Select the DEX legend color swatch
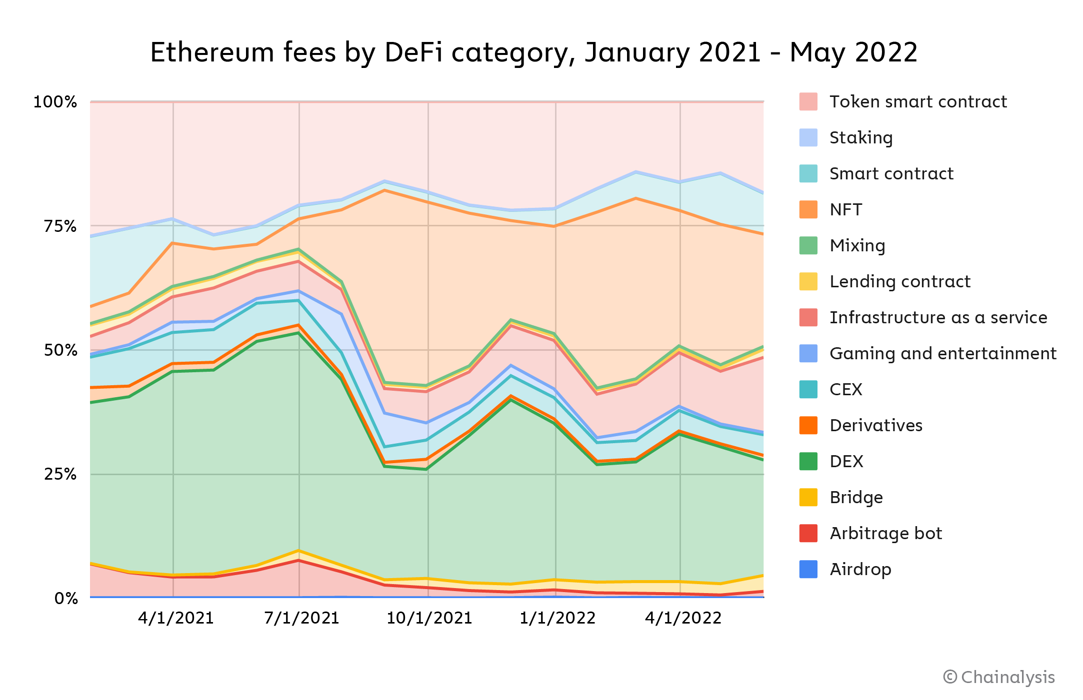 point(808,461)
